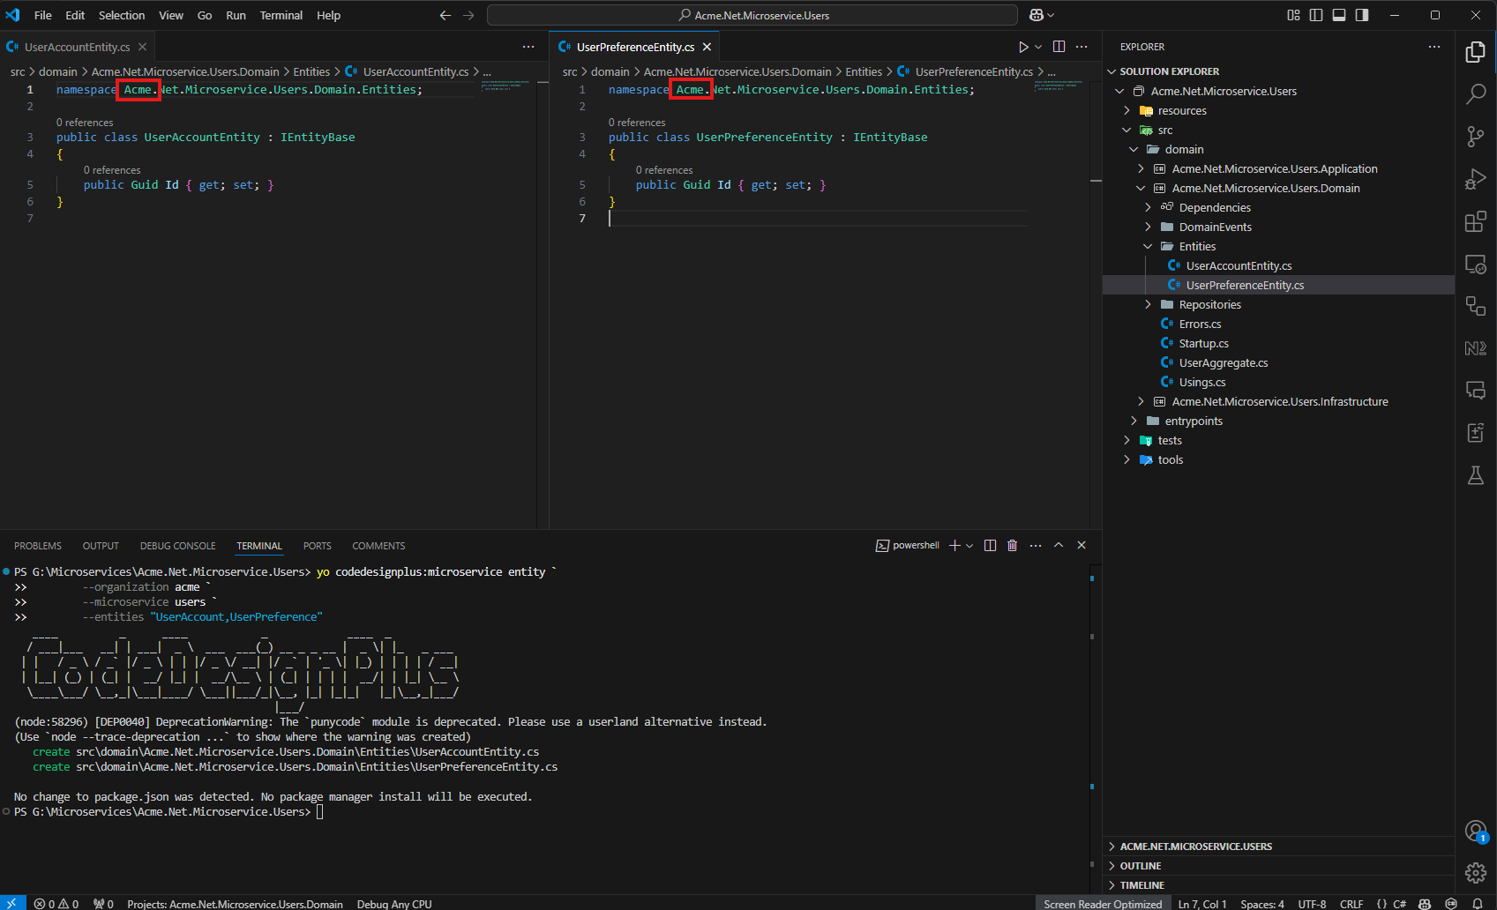Open the Terminal menu
This screenshot has height=910, width=1497.
tap(281, 15)
